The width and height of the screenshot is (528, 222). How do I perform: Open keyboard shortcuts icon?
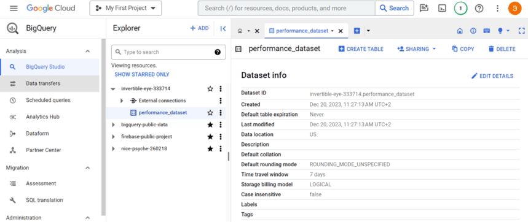tap(487, 31)
